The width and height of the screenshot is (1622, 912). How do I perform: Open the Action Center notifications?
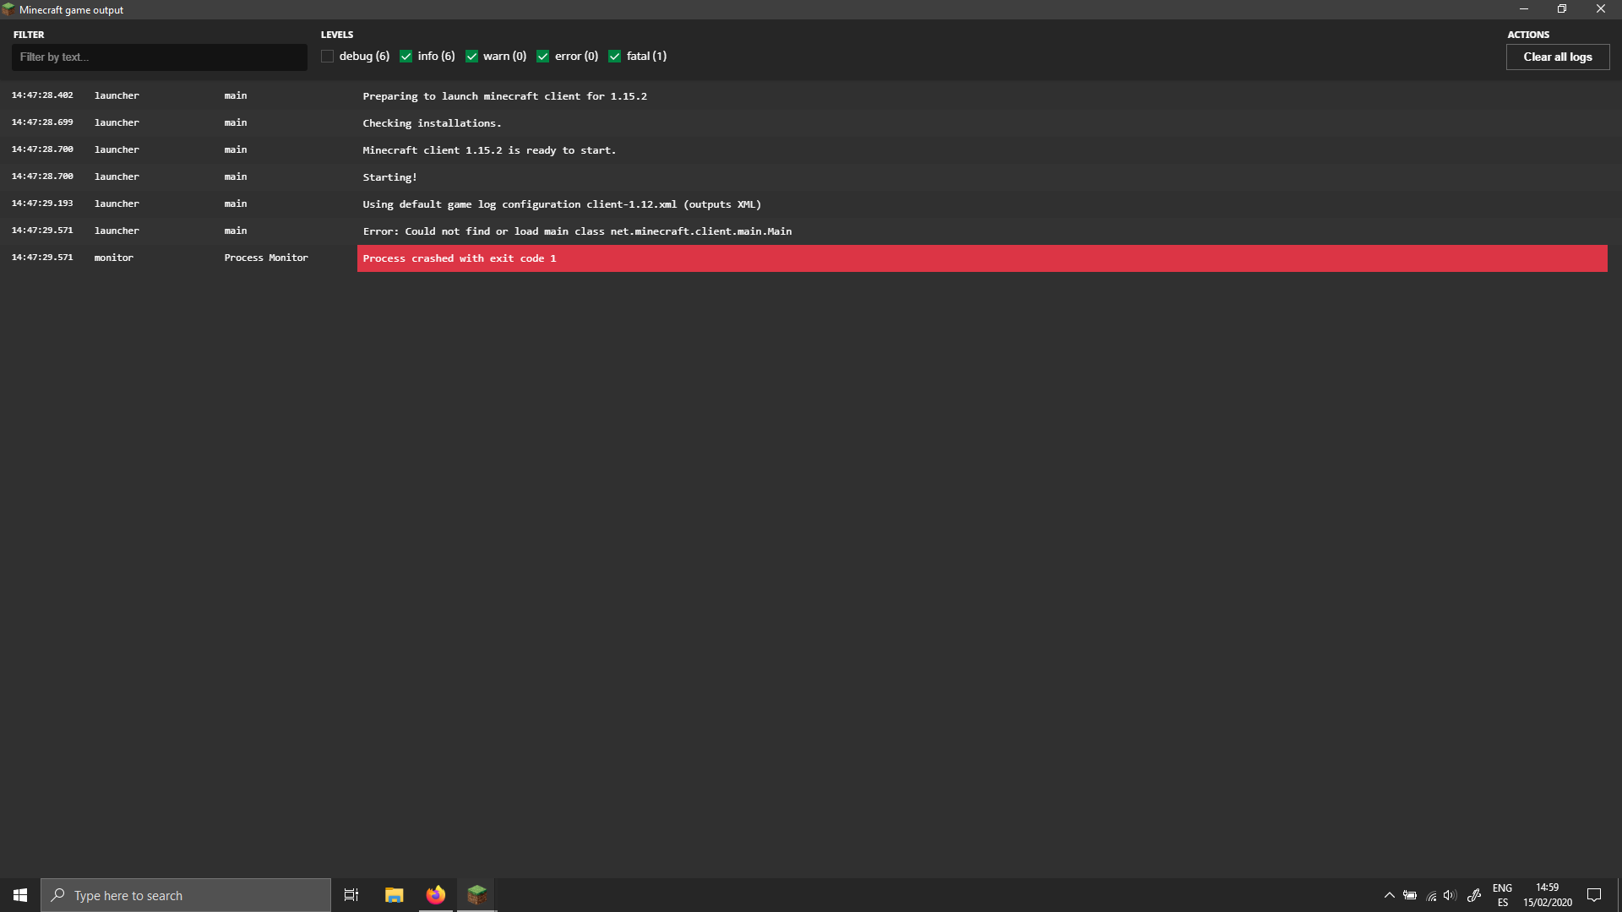click(1594, 895)
